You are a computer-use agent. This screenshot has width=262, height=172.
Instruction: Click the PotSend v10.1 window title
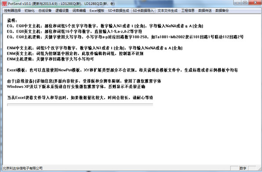(x=62, y=4)
